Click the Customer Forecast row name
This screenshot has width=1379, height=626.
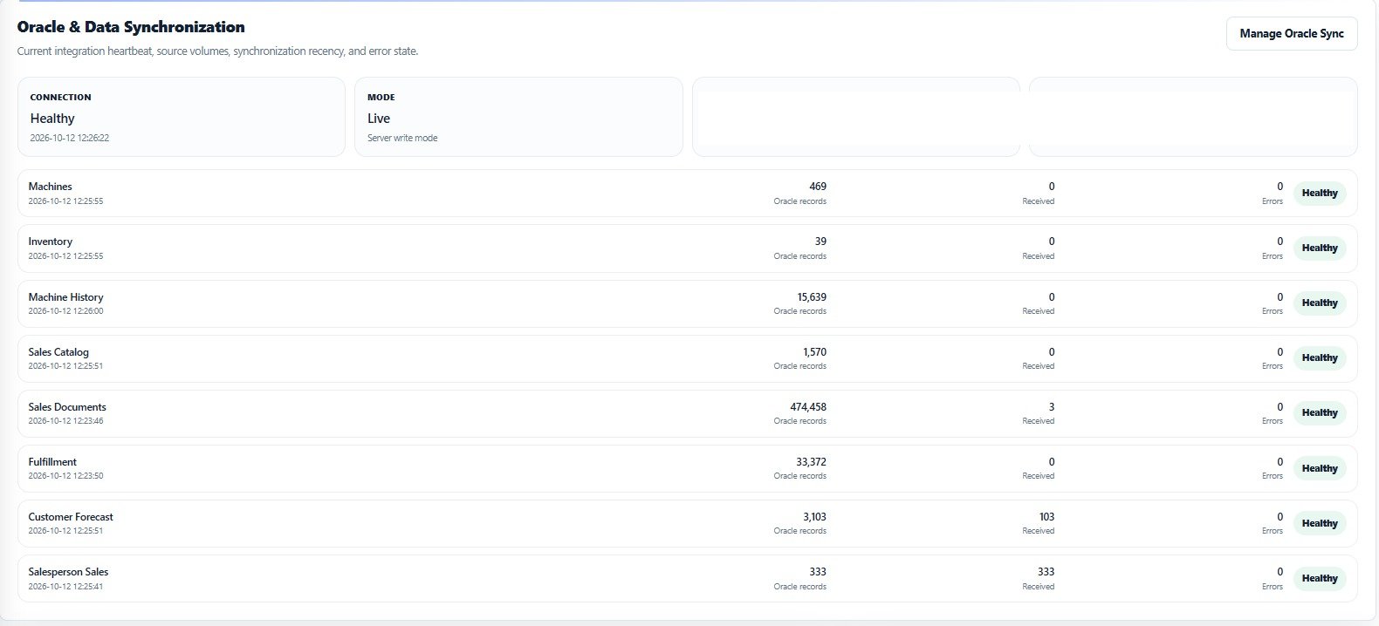click(x=71, y=517)
